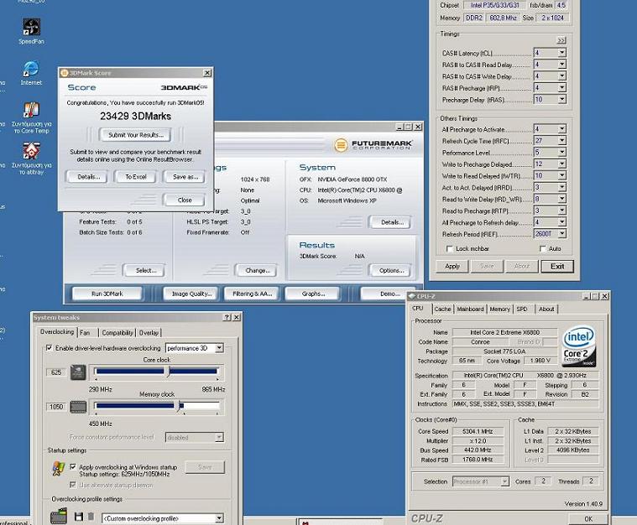Click the 3DMark Score title bar icon
The height and width of the screenshot is (525, 637).
click(x=64, y=73)
